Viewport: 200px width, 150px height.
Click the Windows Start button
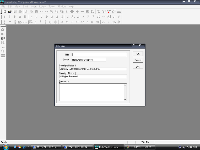[x=6, y=147]
